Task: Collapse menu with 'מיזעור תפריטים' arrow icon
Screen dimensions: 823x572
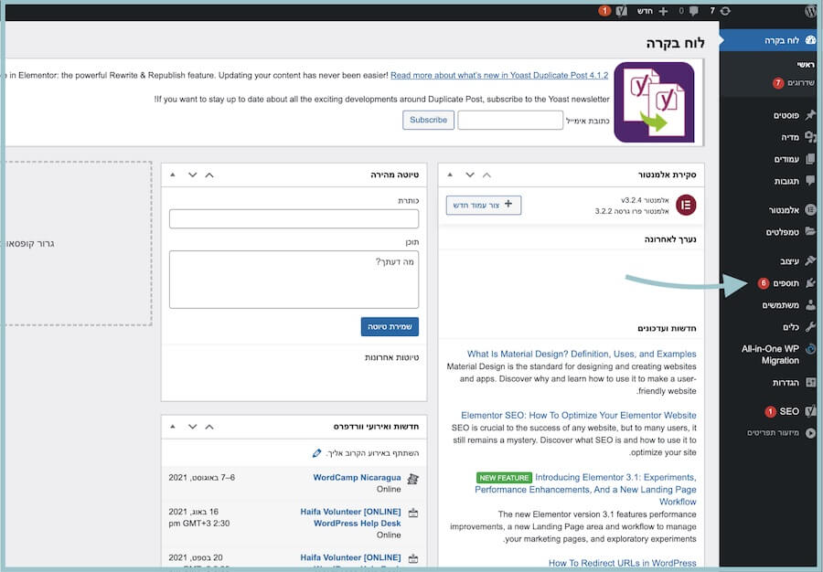Action: click(810, 433)
